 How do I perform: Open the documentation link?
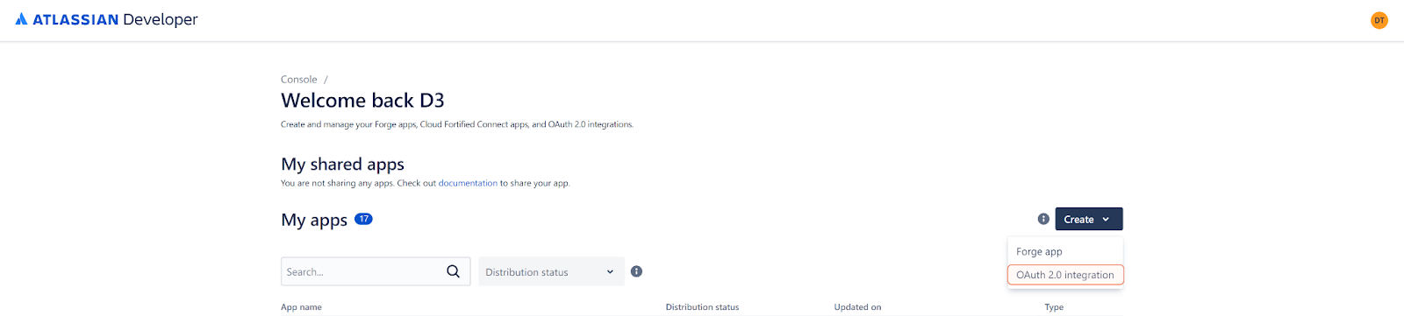(x=468, y=183)
